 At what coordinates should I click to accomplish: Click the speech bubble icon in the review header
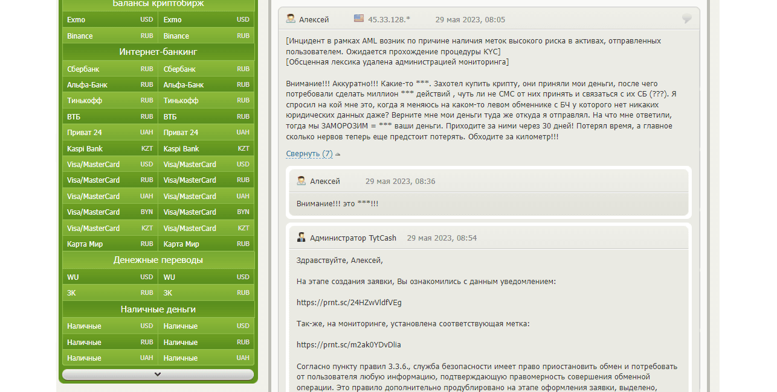click(x=686, y=19)
